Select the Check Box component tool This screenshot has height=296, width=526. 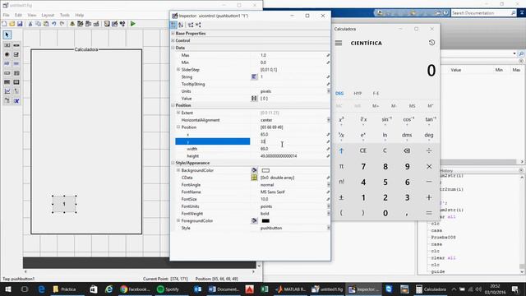tap(16, 54)
